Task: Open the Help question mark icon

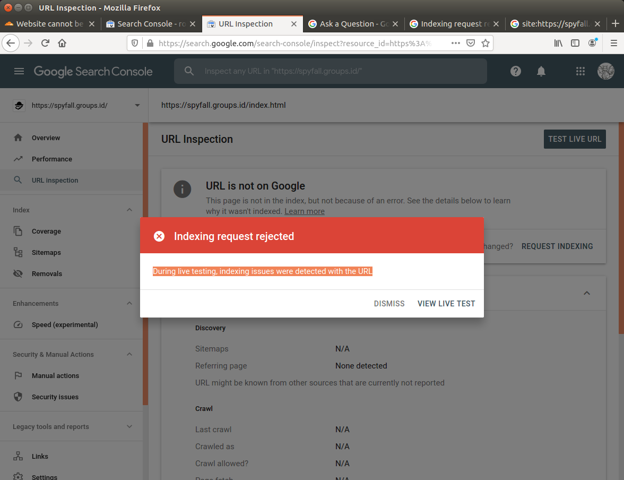Action: pos(516,71)
